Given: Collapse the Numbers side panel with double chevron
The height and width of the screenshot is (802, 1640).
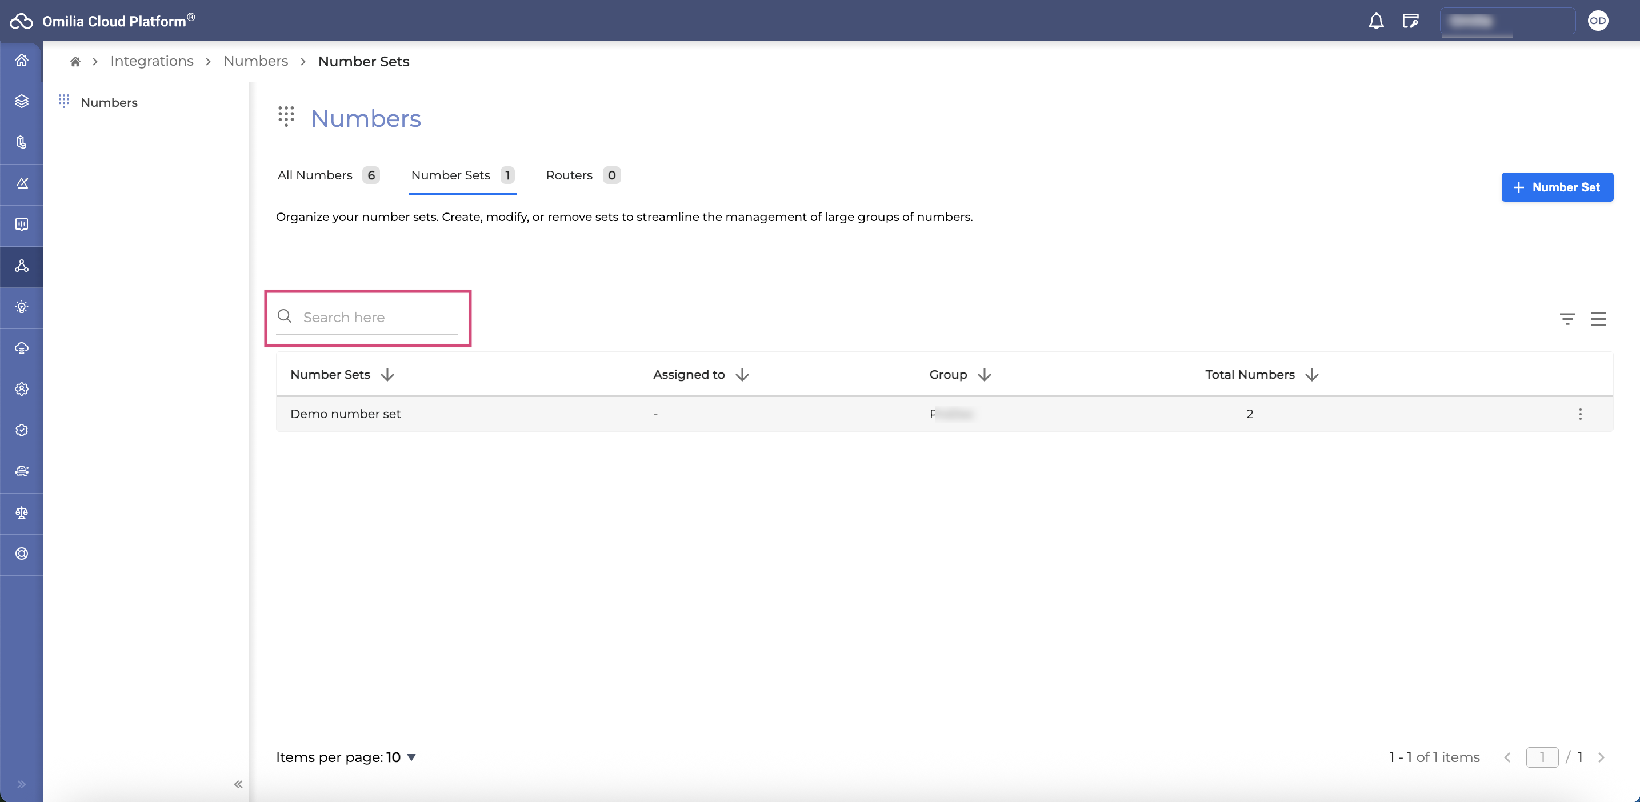Looking at the screenshot, I should point(238,784).
